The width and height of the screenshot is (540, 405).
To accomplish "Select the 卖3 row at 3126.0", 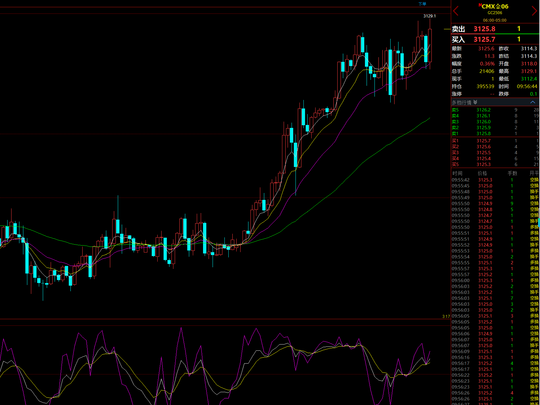I will click(495, 122).
